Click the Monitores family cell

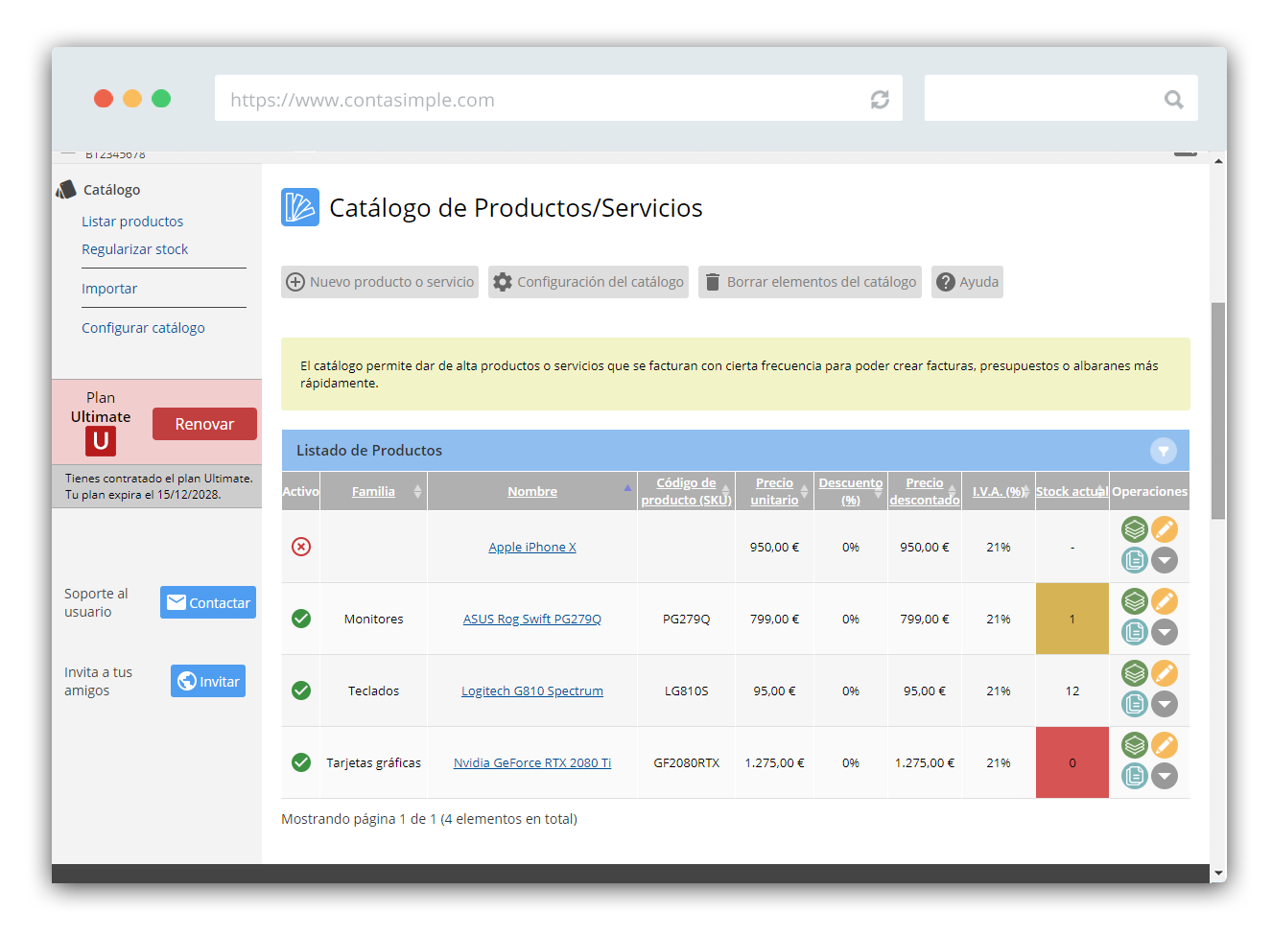tap(373, 619)
